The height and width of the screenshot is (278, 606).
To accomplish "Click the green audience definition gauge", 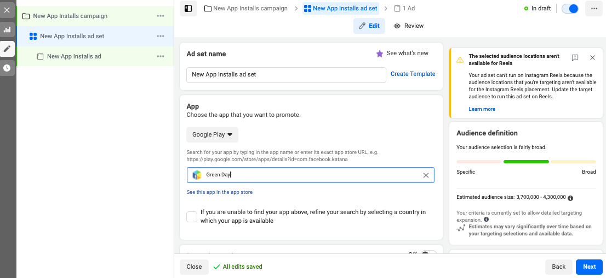I will click(x=526, y=162).
